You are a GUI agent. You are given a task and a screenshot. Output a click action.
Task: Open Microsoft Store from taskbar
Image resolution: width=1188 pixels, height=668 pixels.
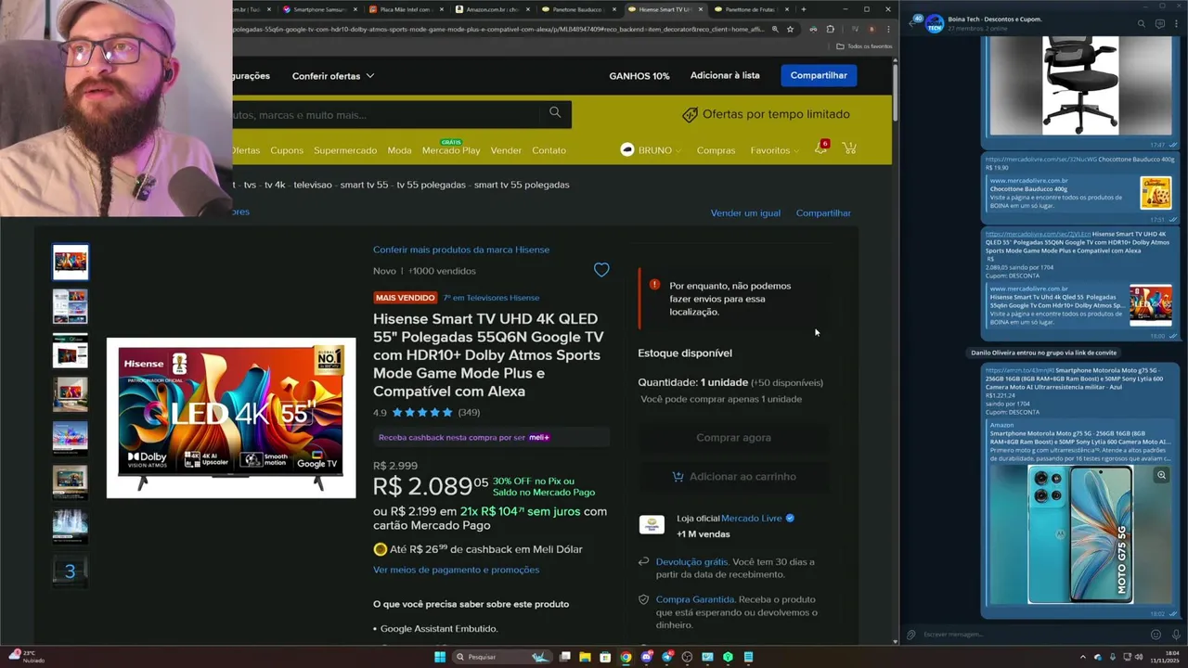pyautogui.click(x=605, y=657)
